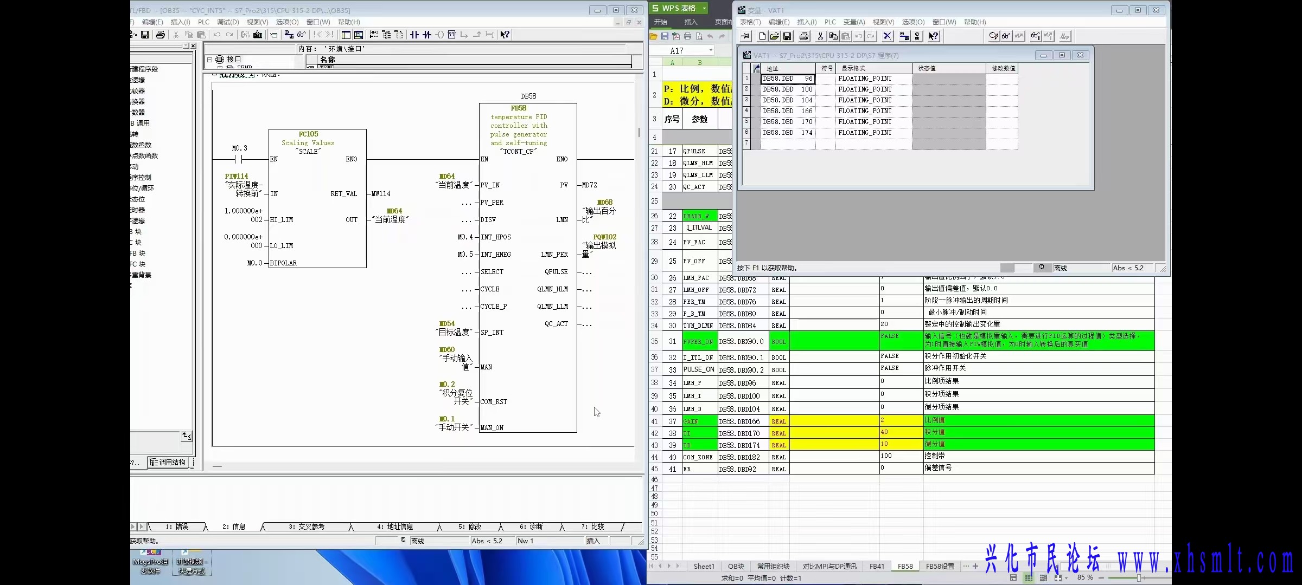Click the Save icon in WPS quick toolbar

tap(665, 36)
